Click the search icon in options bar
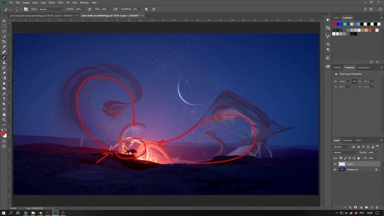Screen dimensions: 384x216 (x=365, y=9)
